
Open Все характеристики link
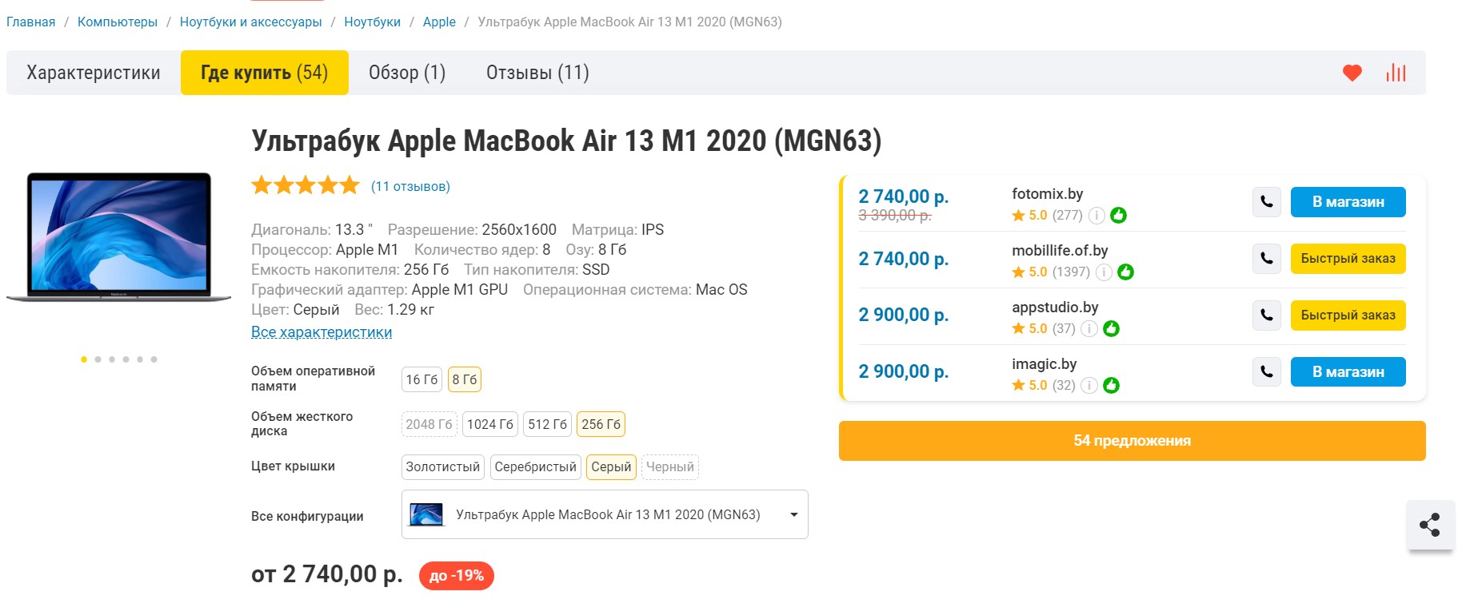(x=322, y=332)
